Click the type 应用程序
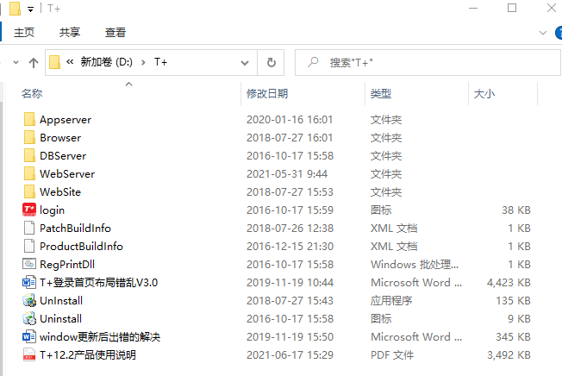This screenshot has width=562, height=376. click(x=391, y=300)
